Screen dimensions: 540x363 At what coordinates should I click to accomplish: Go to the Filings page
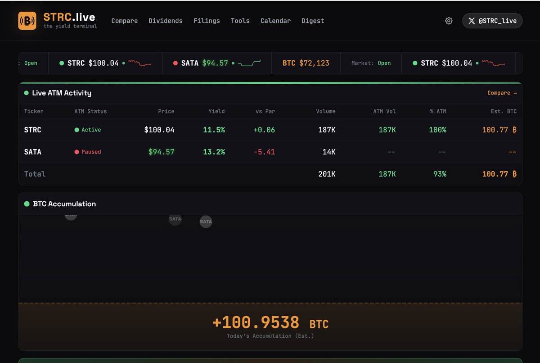coord(207,21)
